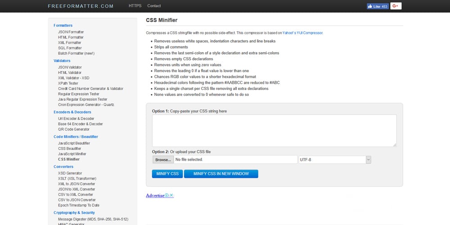450x225 pixels.
Task: Open Yahoo's YUI Compressor link
Action: click(302, 33)
